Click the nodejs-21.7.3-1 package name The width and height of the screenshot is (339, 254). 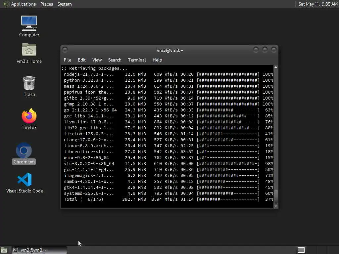click(89, 74)
